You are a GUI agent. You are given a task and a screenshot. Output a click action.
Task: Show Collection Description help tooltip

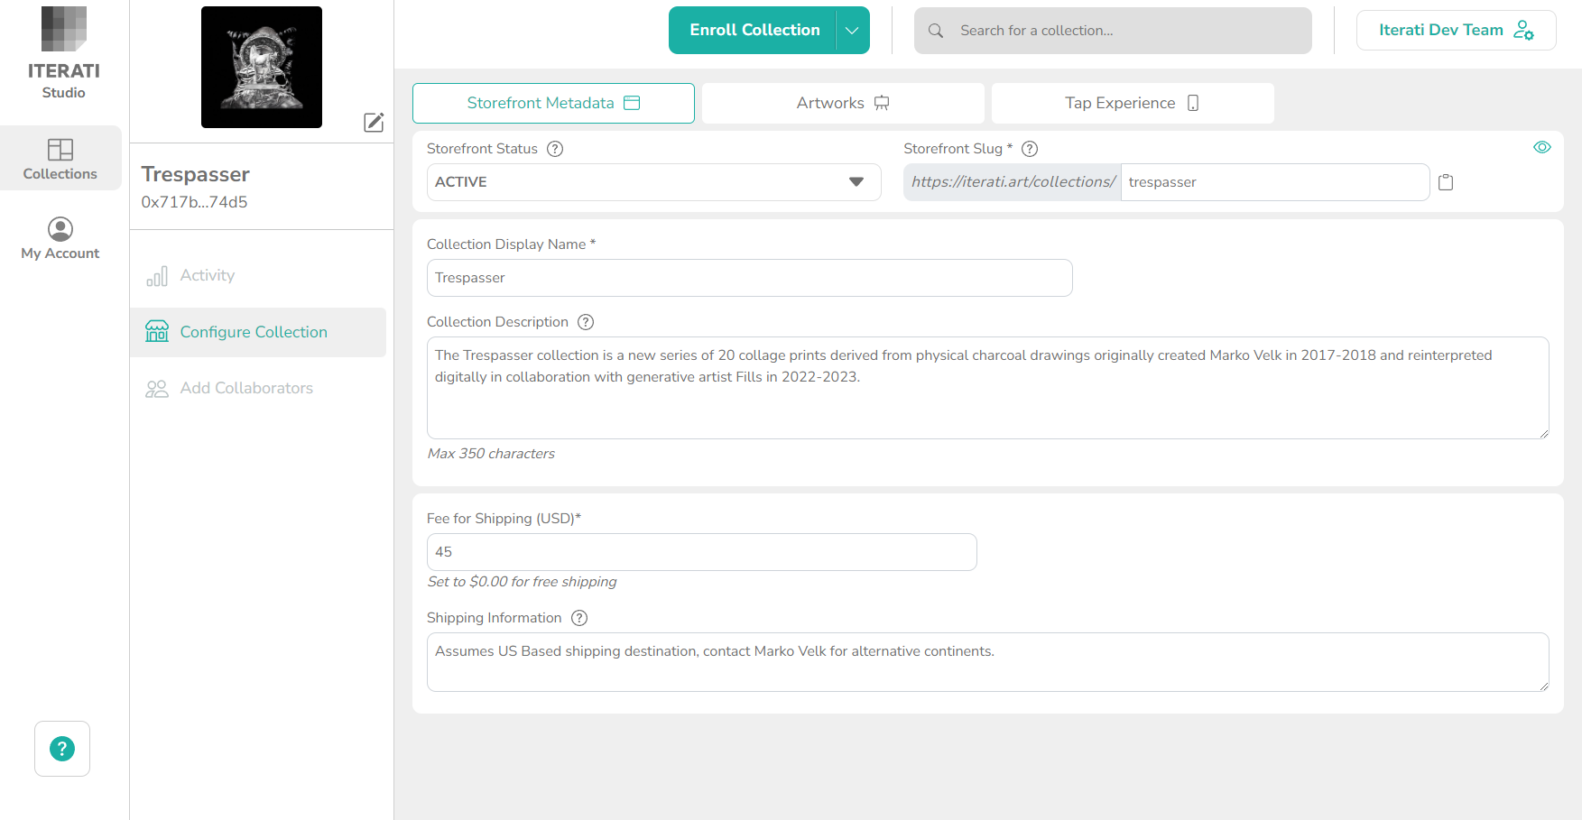pos(586,322)
